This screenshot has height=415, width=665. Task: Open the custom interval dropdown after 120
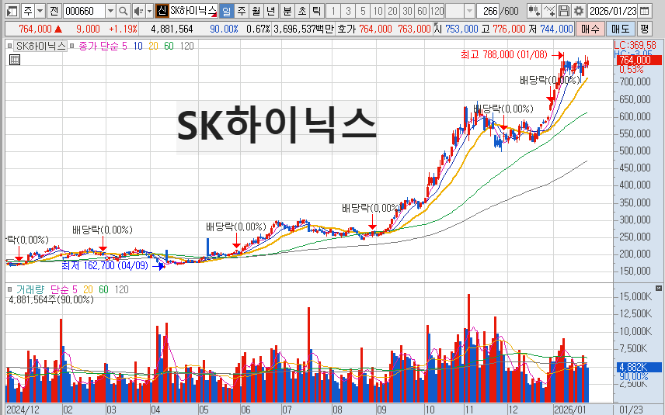469,11
